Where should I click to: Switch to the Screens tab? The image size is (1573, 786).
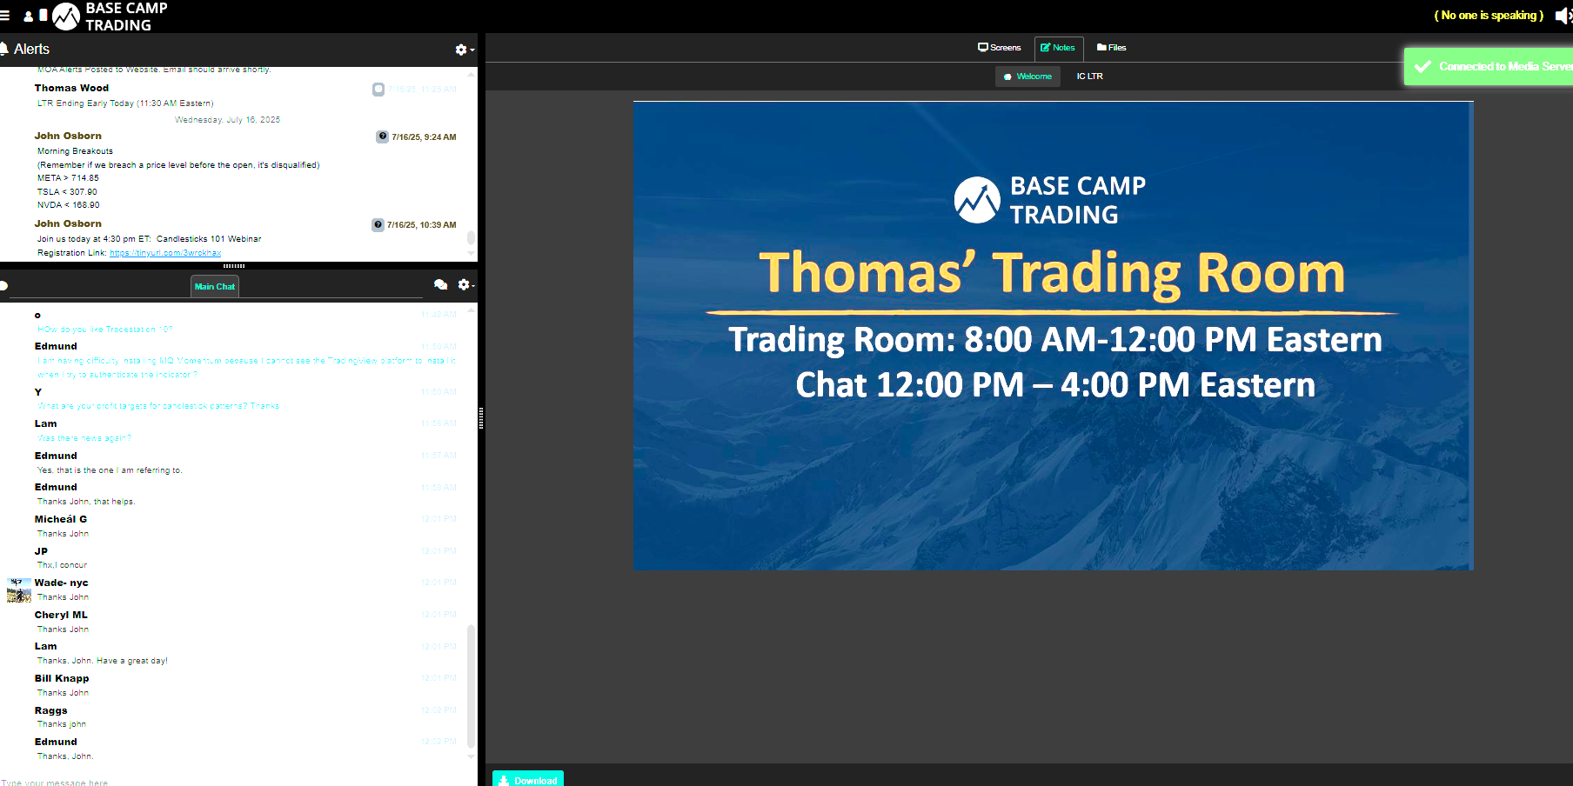[x=999, y=48]
